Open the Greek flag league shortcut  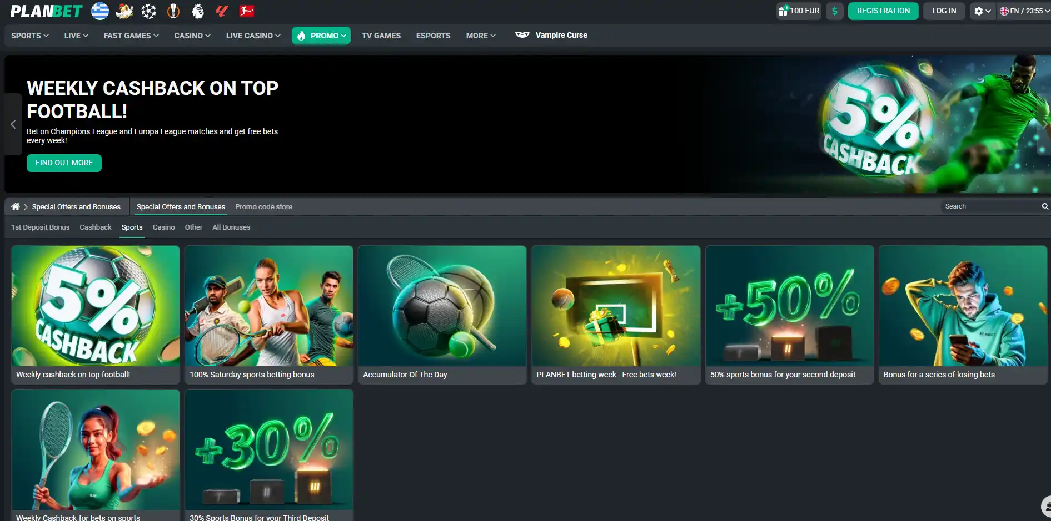pyautogui.click(x=100, y=11)
